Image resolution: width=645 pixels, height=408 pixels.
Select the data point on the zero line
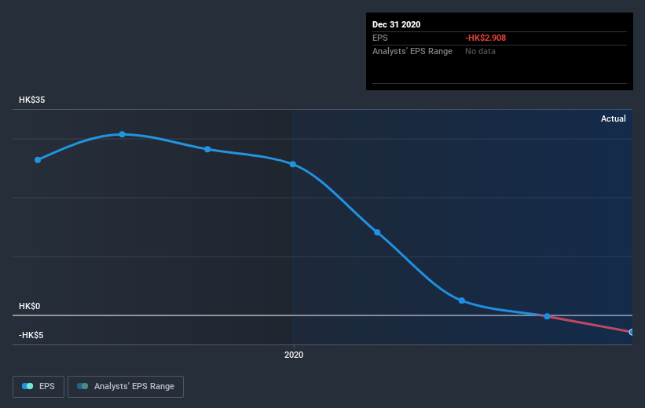point(547,316)
